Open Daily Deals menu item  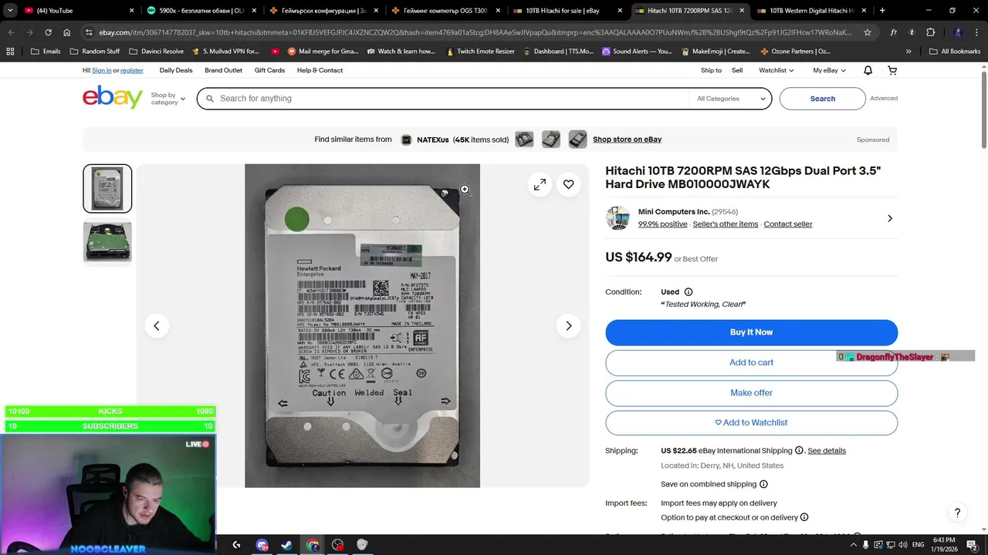tap(176, 70)
